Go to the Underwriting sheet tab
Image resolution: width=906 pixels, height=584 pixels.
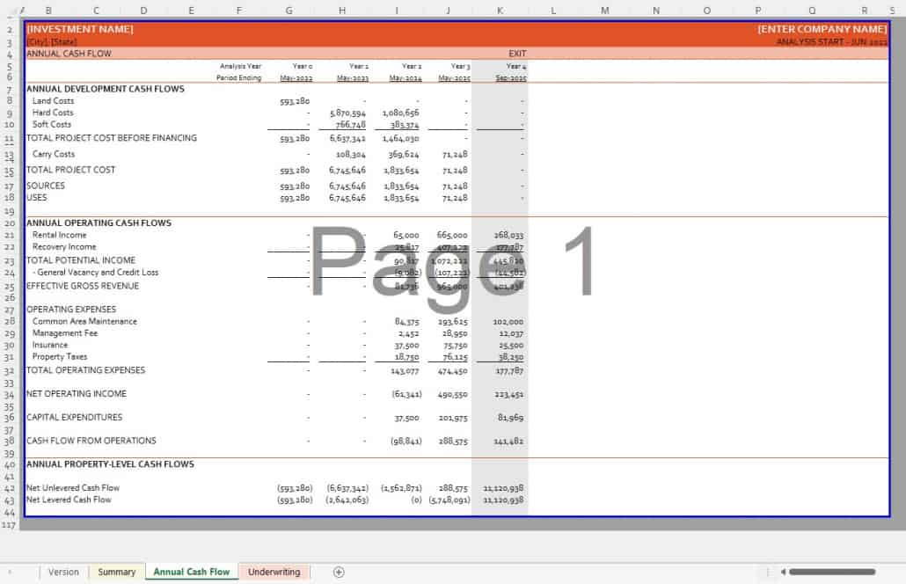point(274,572)
